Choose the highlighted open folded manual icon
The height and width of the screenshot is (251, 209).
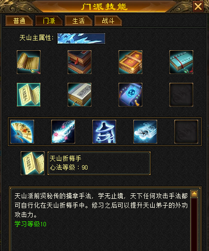click(29, 95)
